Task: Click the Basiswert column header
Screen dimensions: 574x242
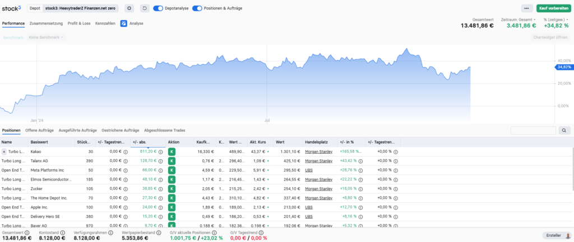Action: (x=51, y=142)
